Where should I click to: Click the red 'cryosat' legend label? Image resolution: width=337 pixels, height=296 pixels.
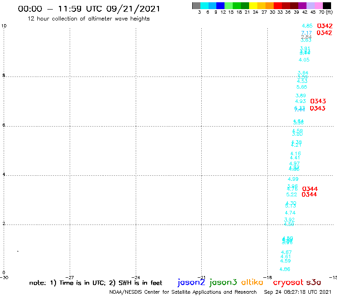pos(288,283)
